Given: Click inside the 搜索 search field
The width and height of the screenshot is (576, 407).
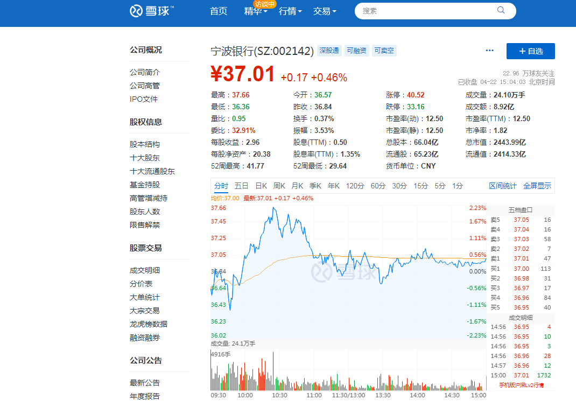Looking at the screenshot, I should (x=425, y=11).
